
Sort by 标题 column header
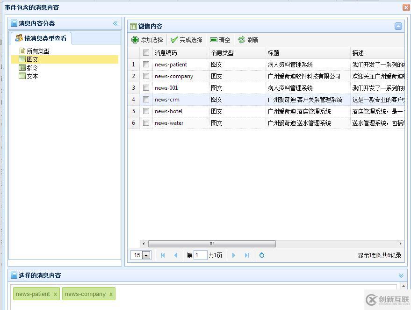pyautogui.click(x=308, y=53)
